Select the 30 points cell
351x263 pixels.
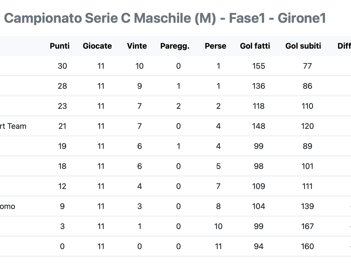pyautogui.click(x=62, y=66)
